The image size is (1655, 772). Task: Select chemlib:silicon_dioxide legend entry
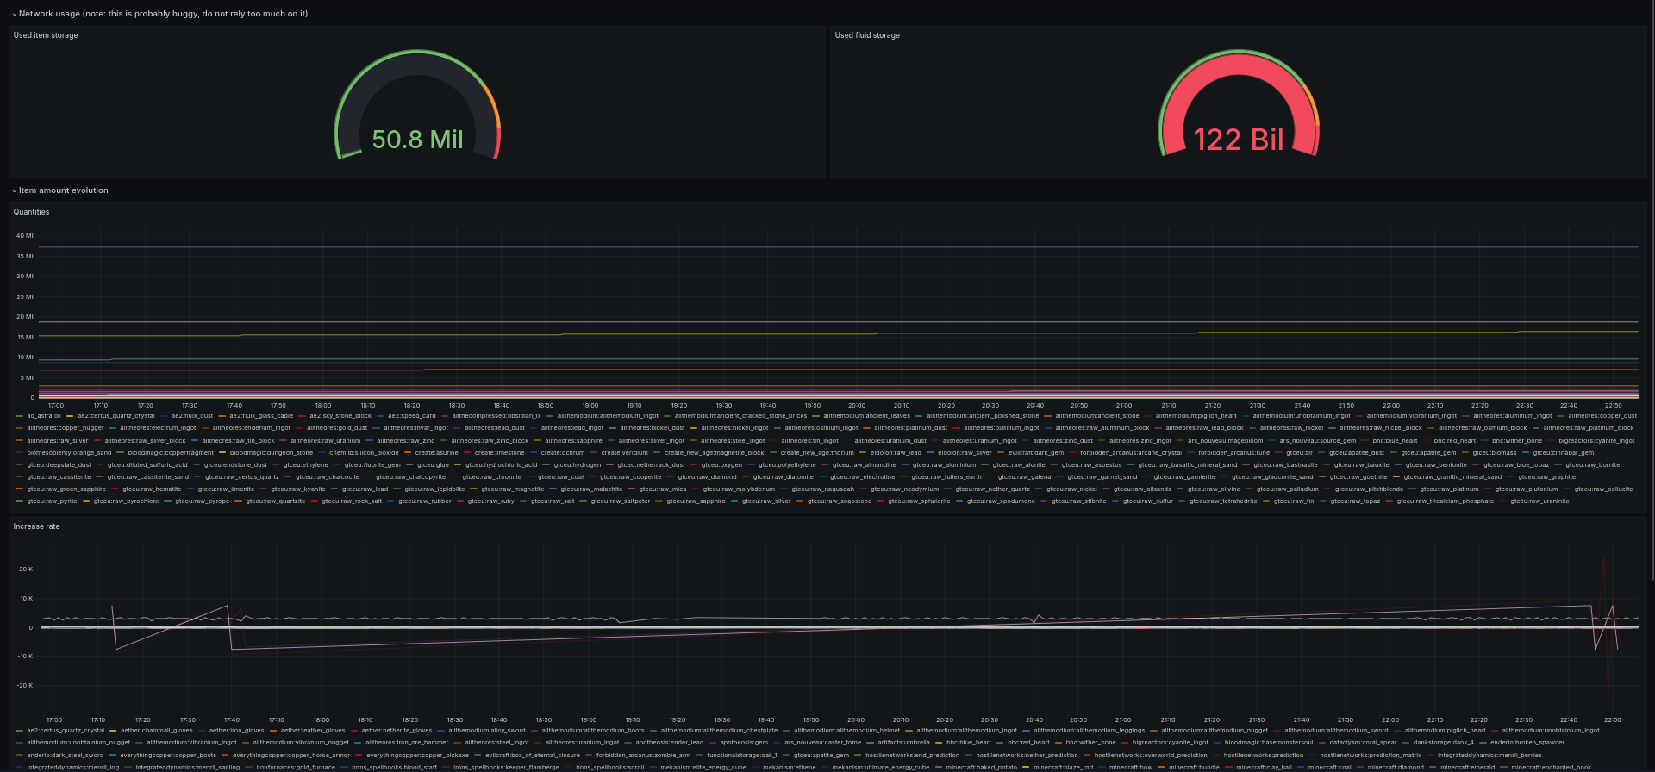tap(364, 452)
